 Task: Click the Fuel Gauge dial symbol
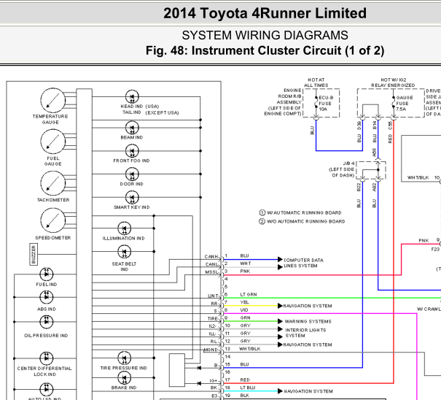[x=53, y=142]
